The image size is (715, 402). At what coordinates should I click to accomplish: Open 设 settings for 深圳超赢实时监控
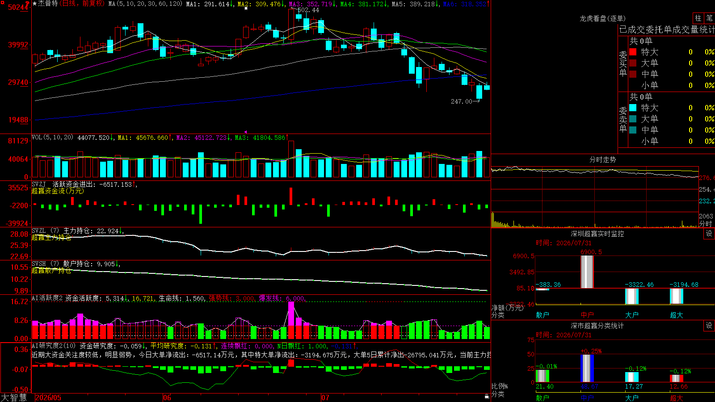coord(709,234)
